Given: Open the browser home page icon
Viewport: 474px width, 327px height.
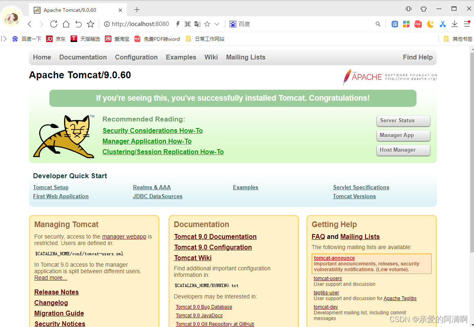Looking at the screenshot, I should [x=66, y=24].
